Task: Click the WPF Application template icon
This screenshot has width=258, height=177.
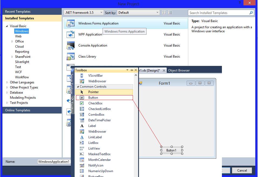Action: pyautogui.click(x=70, y=34)
